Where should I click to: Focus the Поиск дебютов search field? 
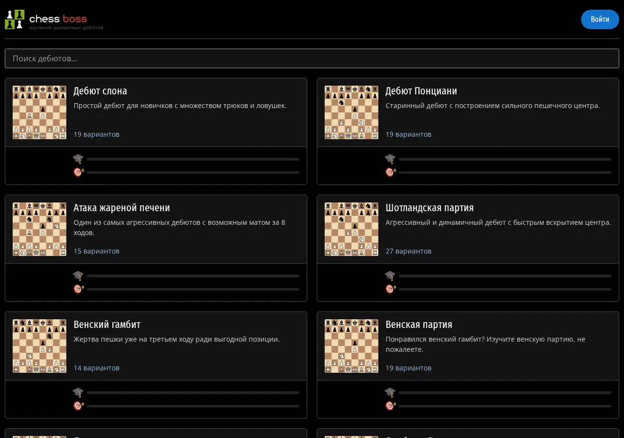pos(312,59)
